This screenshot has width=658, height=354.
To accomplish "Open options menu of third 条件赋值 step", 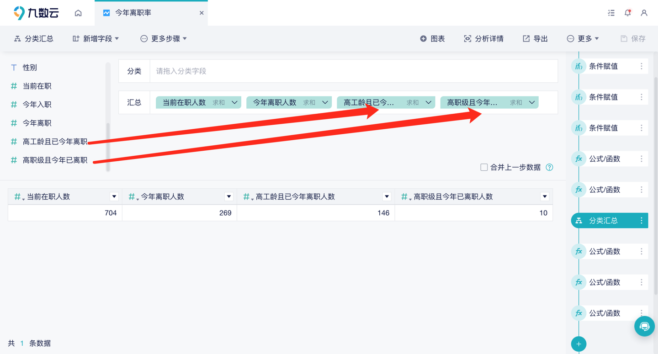I will point(642,128).
